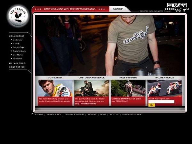Click the Customer Feedback motorcycle thumbnail
The image size is (192, 144).
pyautogui.click(x=92, y=88)
